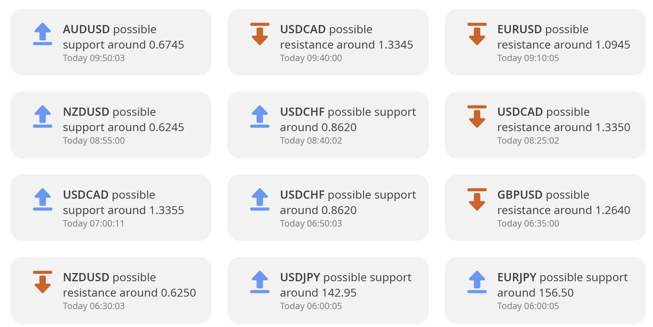Click the Today 09:40:00 timestamp on USDCAD card
The height and width of the screenshot is (327, 653).
311,58
